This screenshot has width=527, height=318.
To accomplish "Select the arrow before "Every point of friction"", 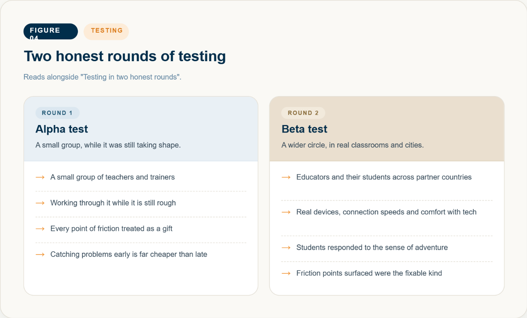I will click(x=40, y=229).
